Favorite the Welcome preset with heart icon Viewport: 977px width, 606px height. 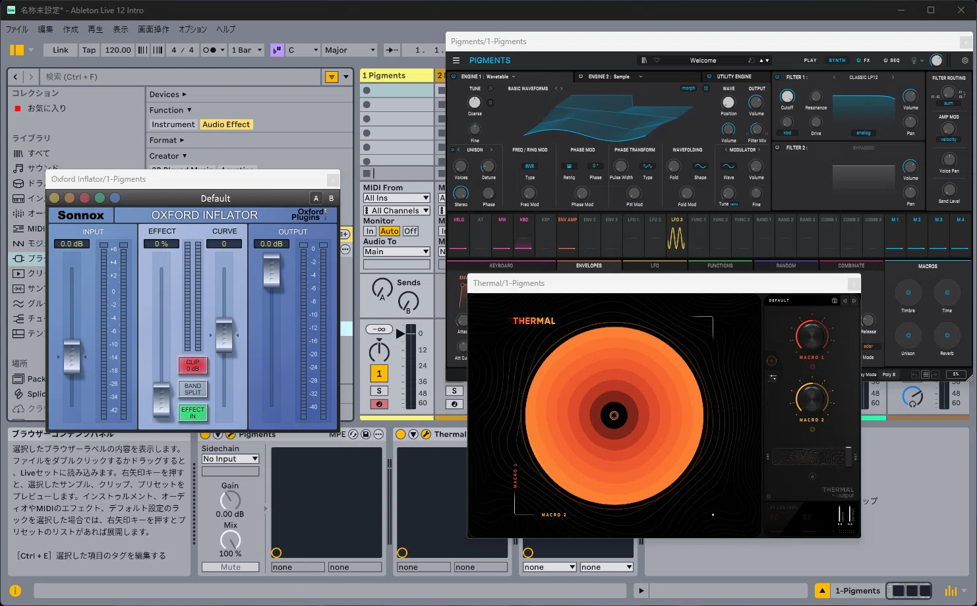(657, 60)
